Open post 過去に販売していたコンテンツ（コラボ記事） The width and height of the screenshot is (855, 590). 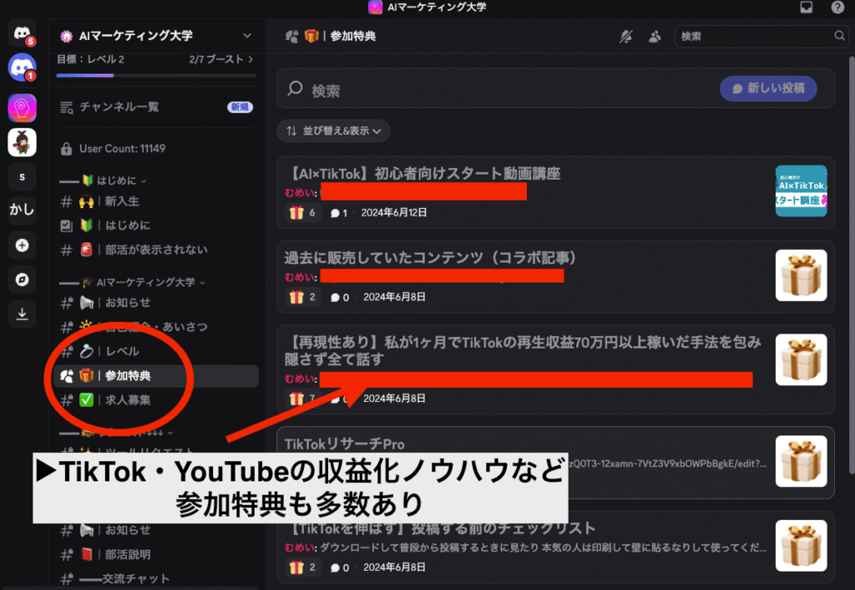(x=555, y=276)
